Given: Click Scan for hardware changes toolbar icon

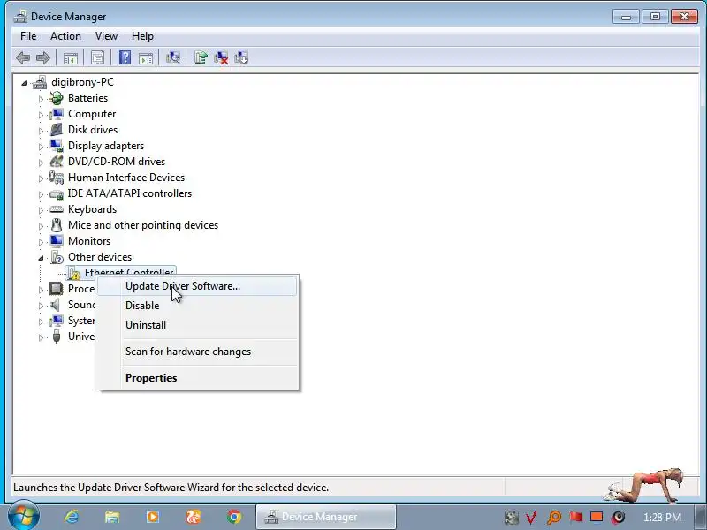Looking at the screenshot, I should coord(173,57).
